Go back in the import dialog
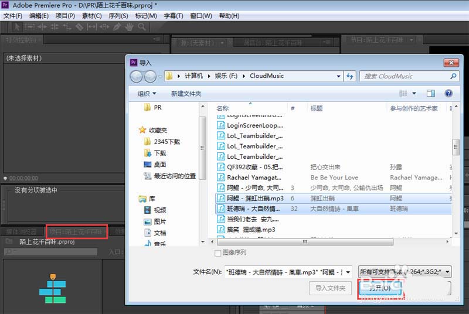 click(137, 77)
